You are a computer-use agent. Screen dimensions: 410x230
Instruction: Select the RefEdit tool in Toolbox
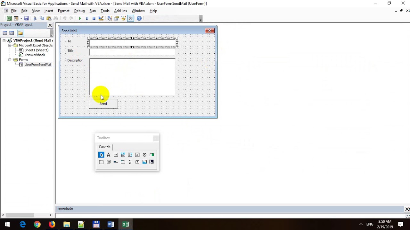[152, 162]
